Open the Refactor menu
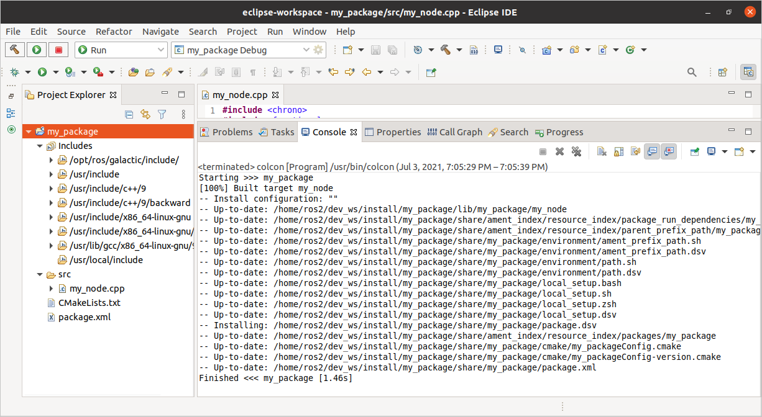This screenshot has height=417, width=762. 114,32
